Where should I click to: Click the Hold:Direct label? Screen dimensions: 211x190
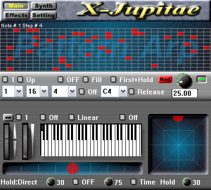(19, 182)
